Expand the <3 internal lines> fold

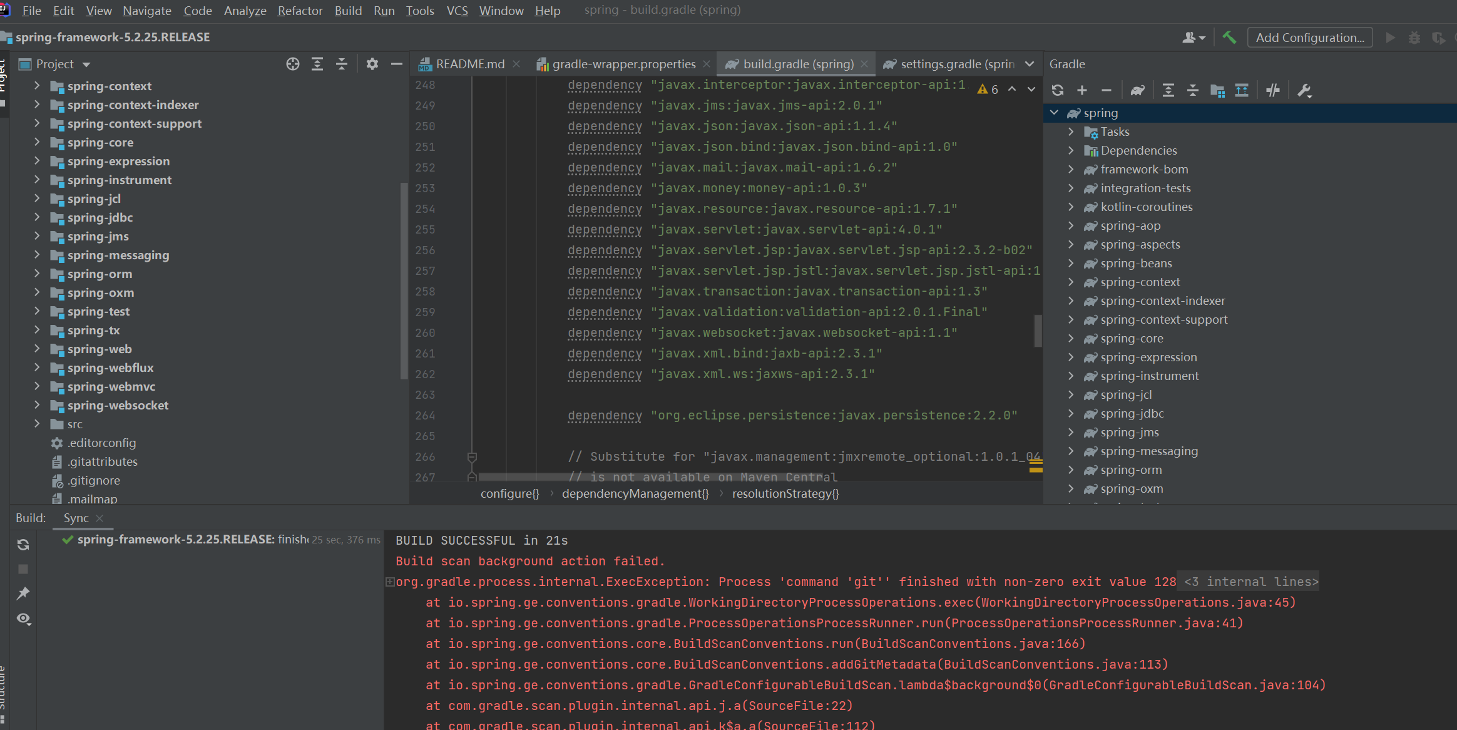[1250, 582]
